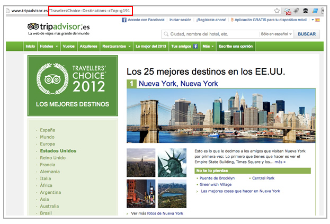Viewport: 330px width, 224px height.
Task: Open the Hoteles dropdown menu
Action: point(49,46)
